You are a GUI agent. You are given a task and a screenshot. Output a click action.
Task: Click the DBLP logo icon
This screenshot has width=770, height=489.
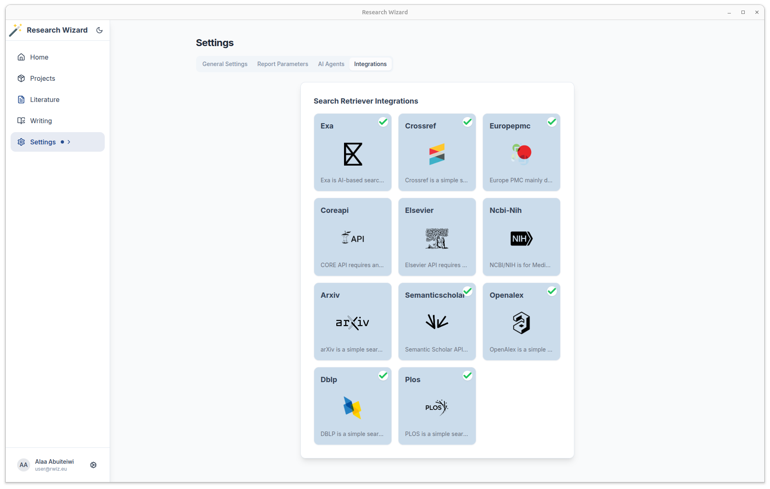point(353,407)
